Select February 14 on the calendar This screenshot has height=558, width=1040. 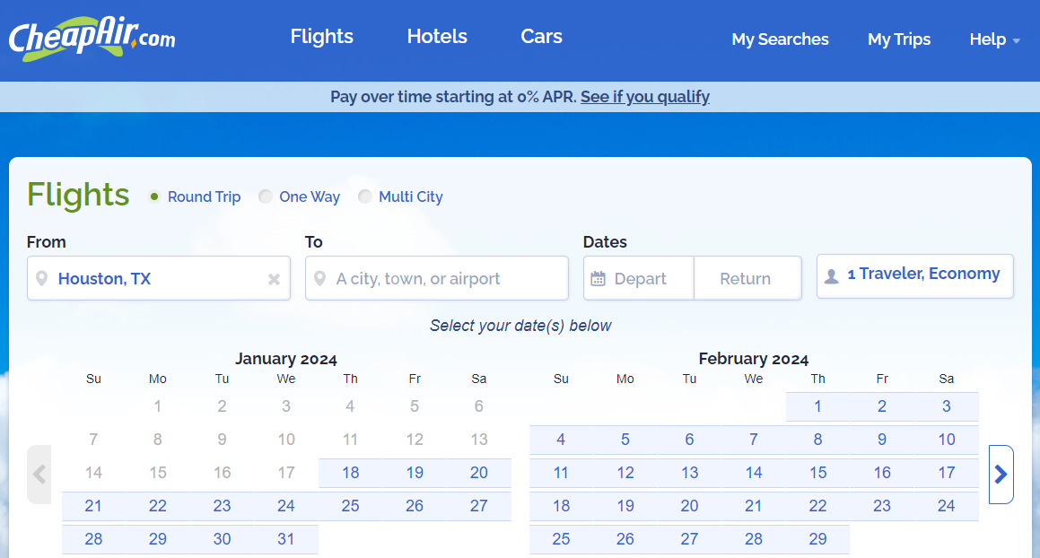[754, 473]
